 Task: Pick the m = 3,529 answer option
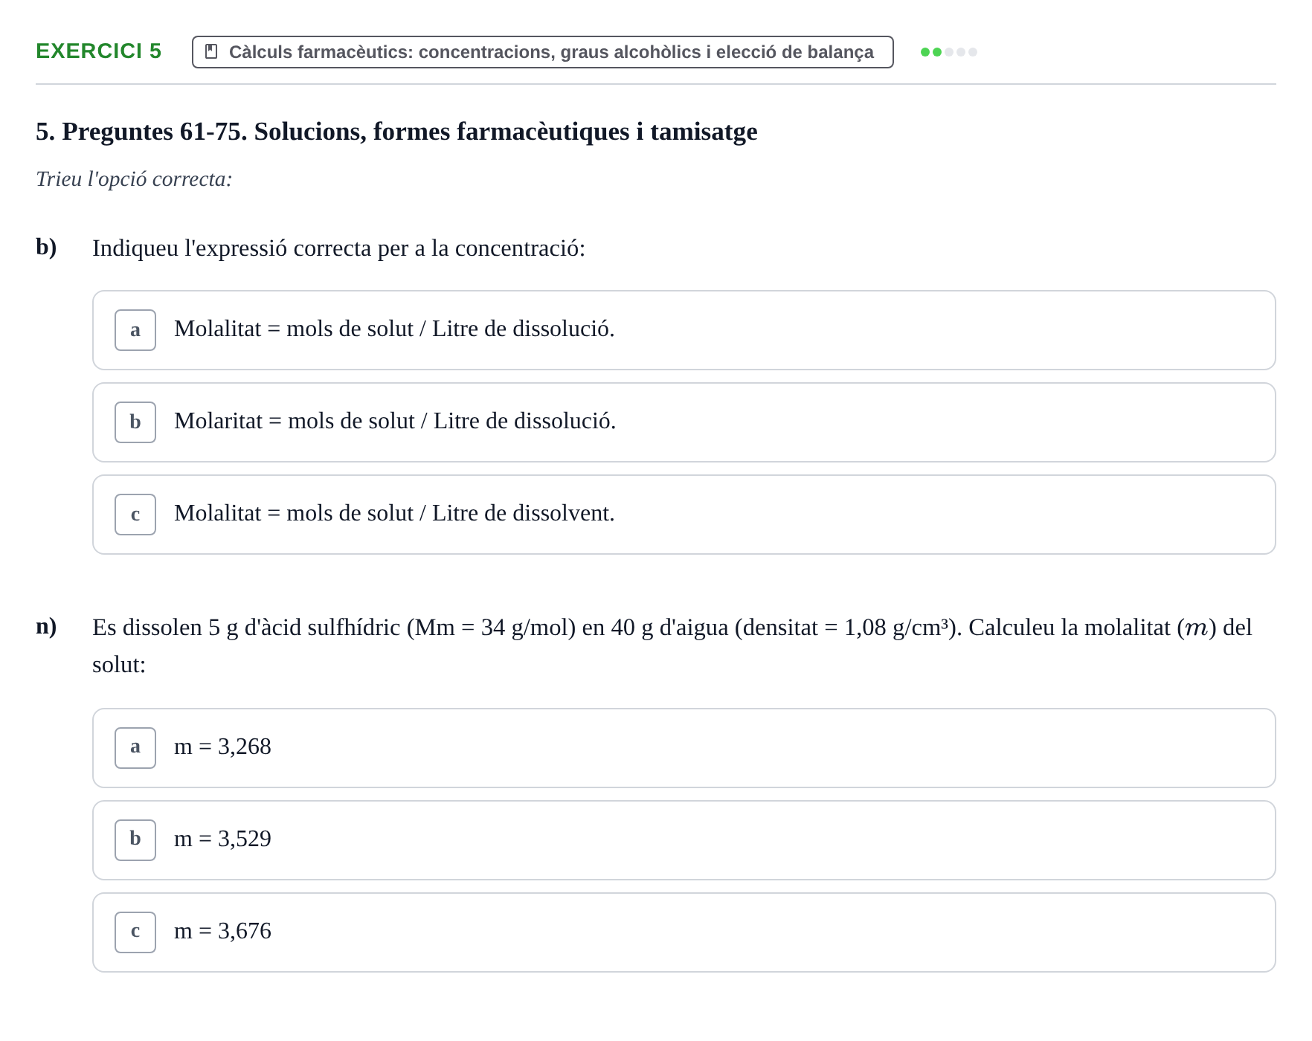(684, 840)
